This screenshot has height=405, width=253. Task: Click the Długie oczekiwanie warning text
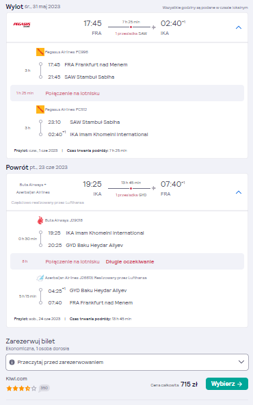coord(130,261)
